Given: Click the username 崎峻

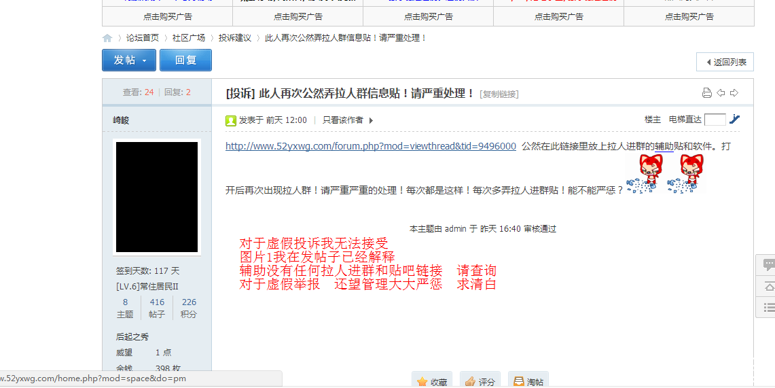Looking at the screenshot, I should [x=121, y=120].
